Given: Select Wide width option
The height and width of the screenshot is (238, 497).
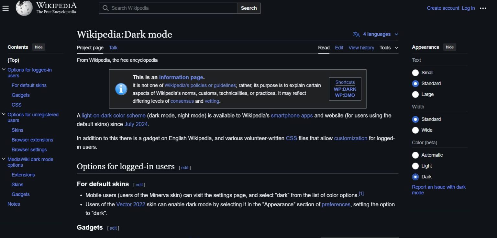Looking at the screenshot, I should pyautogui.click(x=415, y=130).
